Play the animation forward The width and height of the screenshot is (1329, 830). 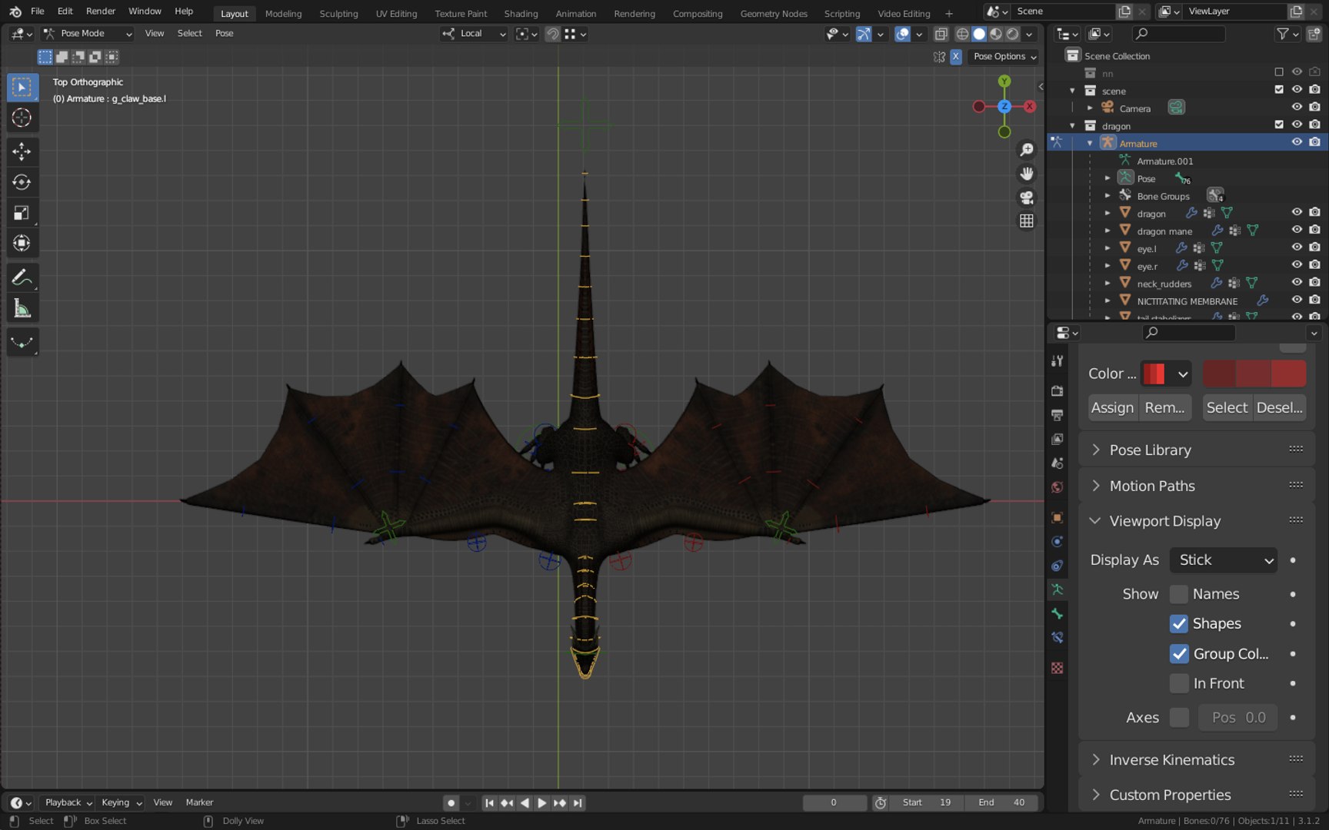tap(542, 802)
